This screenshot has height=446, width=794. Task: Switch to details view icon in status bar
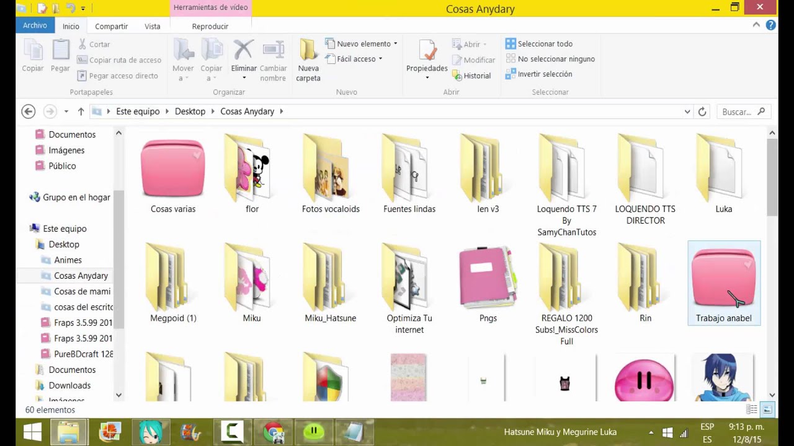[x=752, y=409]
